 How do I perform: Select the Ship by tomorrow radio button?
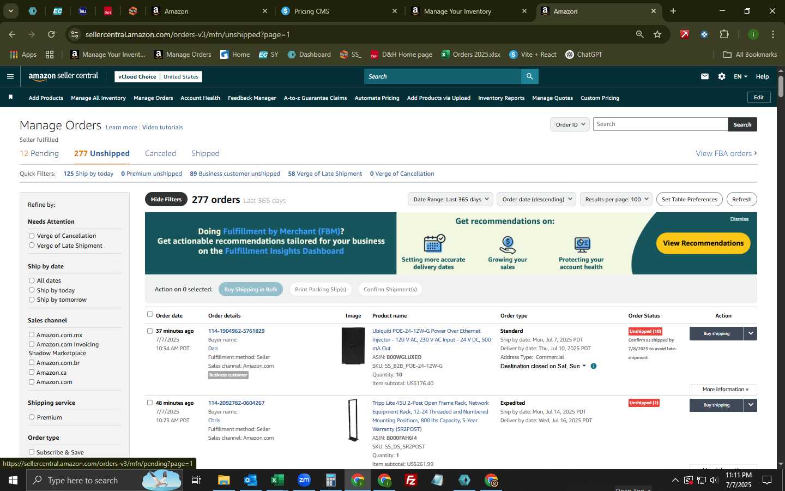coord(32,300)
